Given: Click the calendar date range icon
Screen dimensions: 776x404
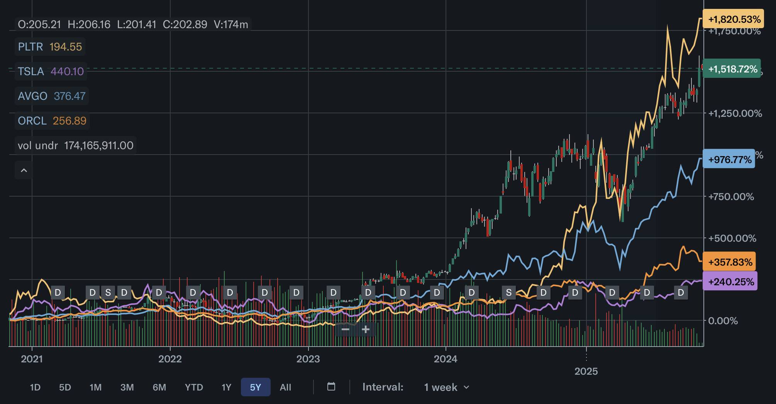Looking at the screenshot, I should coord(331,387).
